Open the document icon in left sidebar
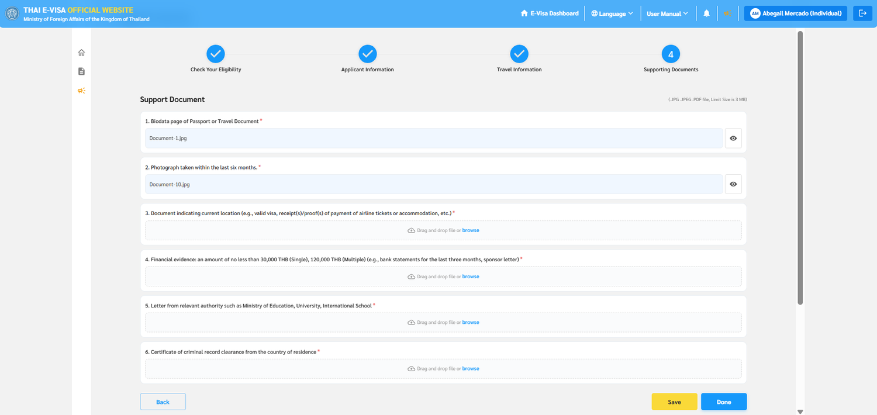Image resolution: width=877 pixels, height=415 pixels. click(81, 71)
